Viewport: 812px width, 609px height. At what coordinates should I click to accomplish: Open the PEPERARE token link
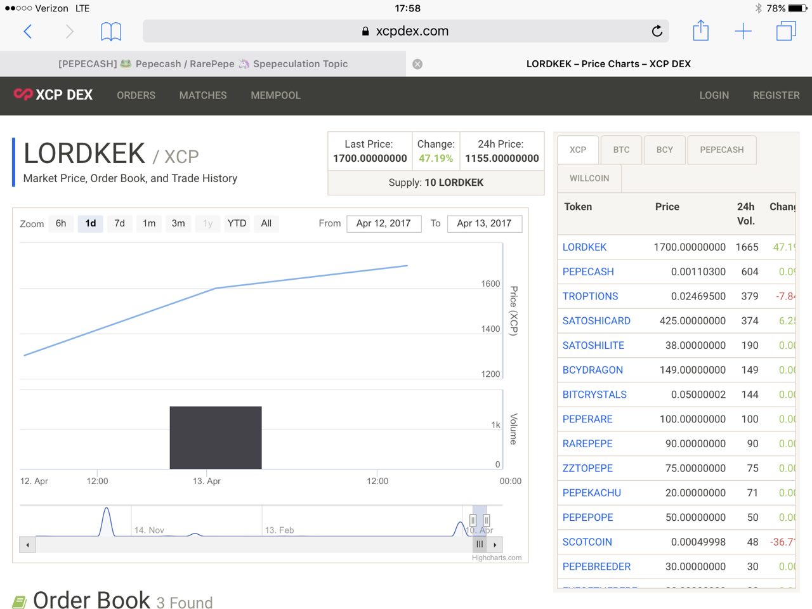point(587,419)
